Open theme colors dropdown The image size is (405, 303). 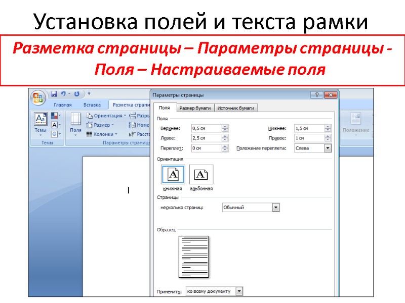(x=56, y=116)
